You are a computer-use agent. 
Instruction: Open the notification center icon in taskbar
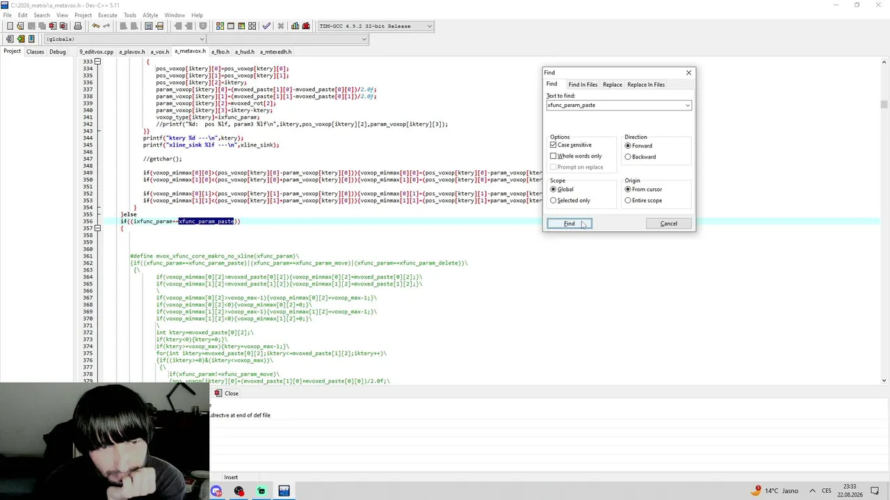point(875,490)
